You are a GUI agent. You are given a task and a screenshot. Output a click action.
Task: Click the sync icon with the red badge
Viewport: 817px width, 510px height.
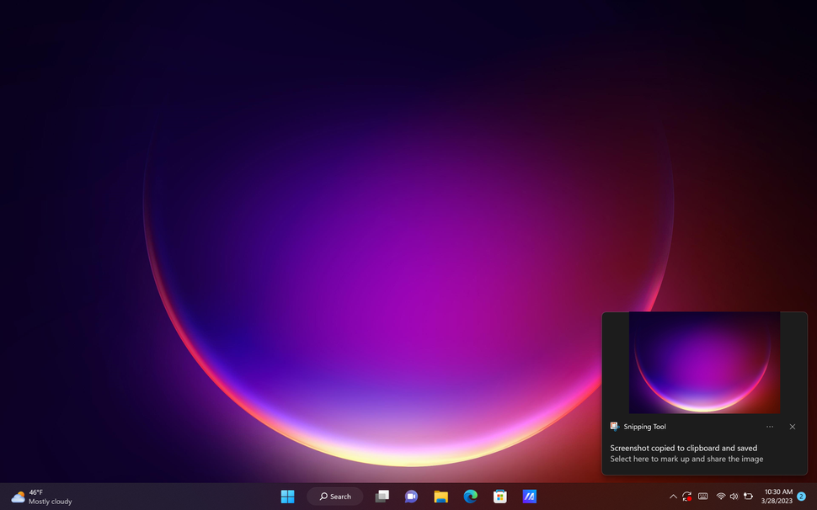click(x=687, y=497)
